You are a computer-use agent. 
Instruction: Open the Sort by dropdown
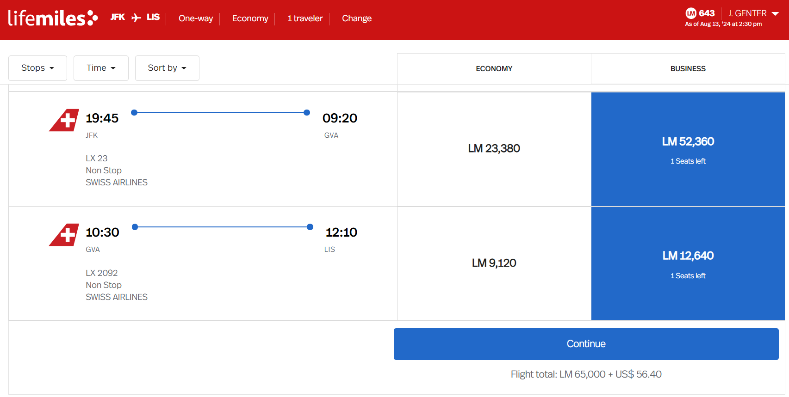(167, 68)
